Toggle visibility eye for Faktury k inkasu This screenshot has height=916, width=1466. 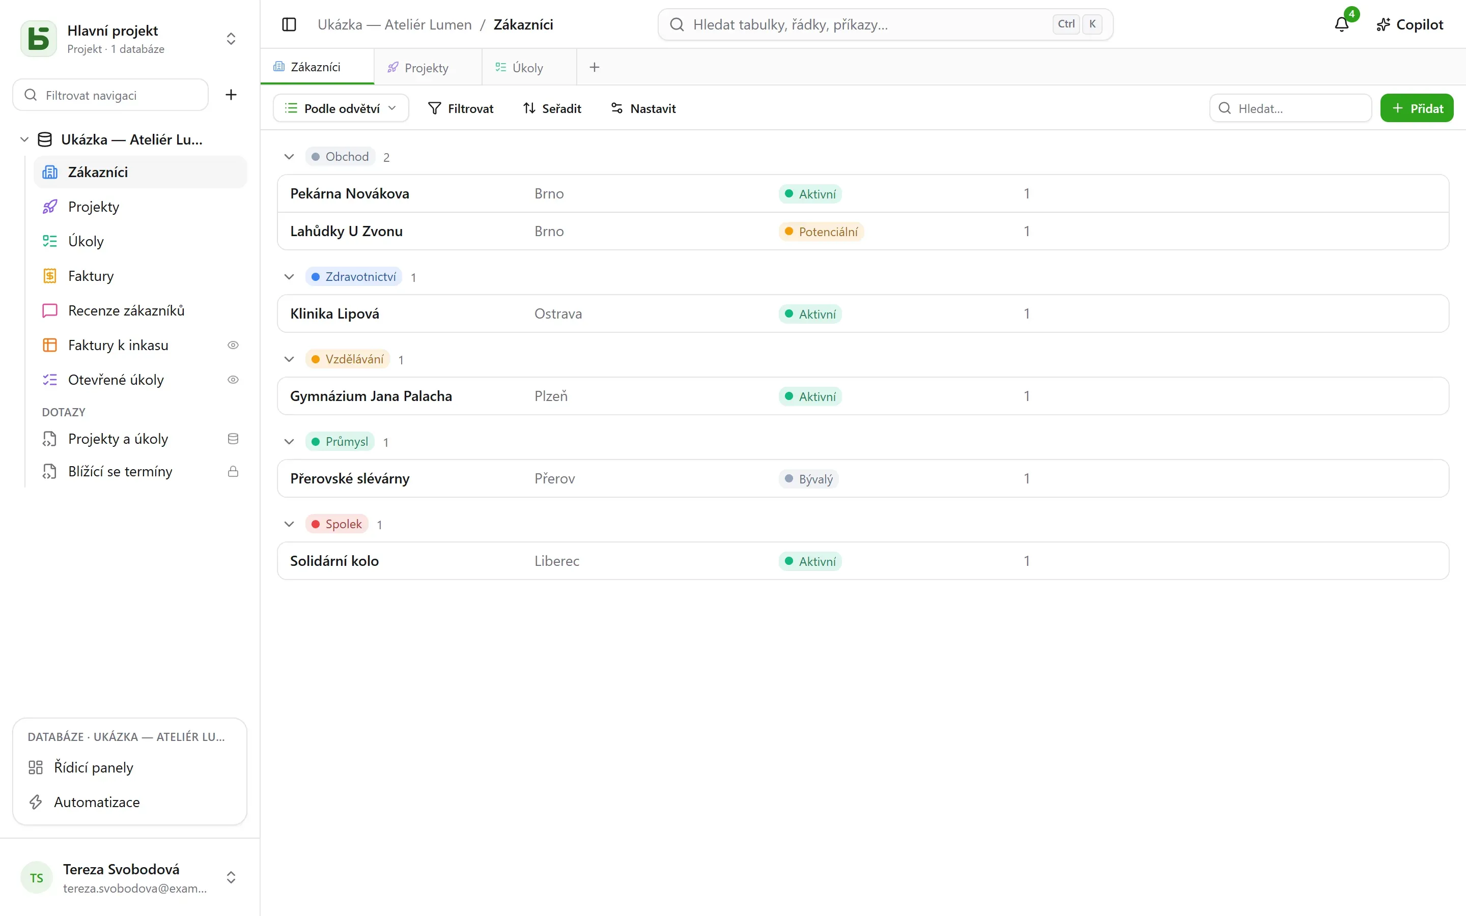(x=233, y=345)
